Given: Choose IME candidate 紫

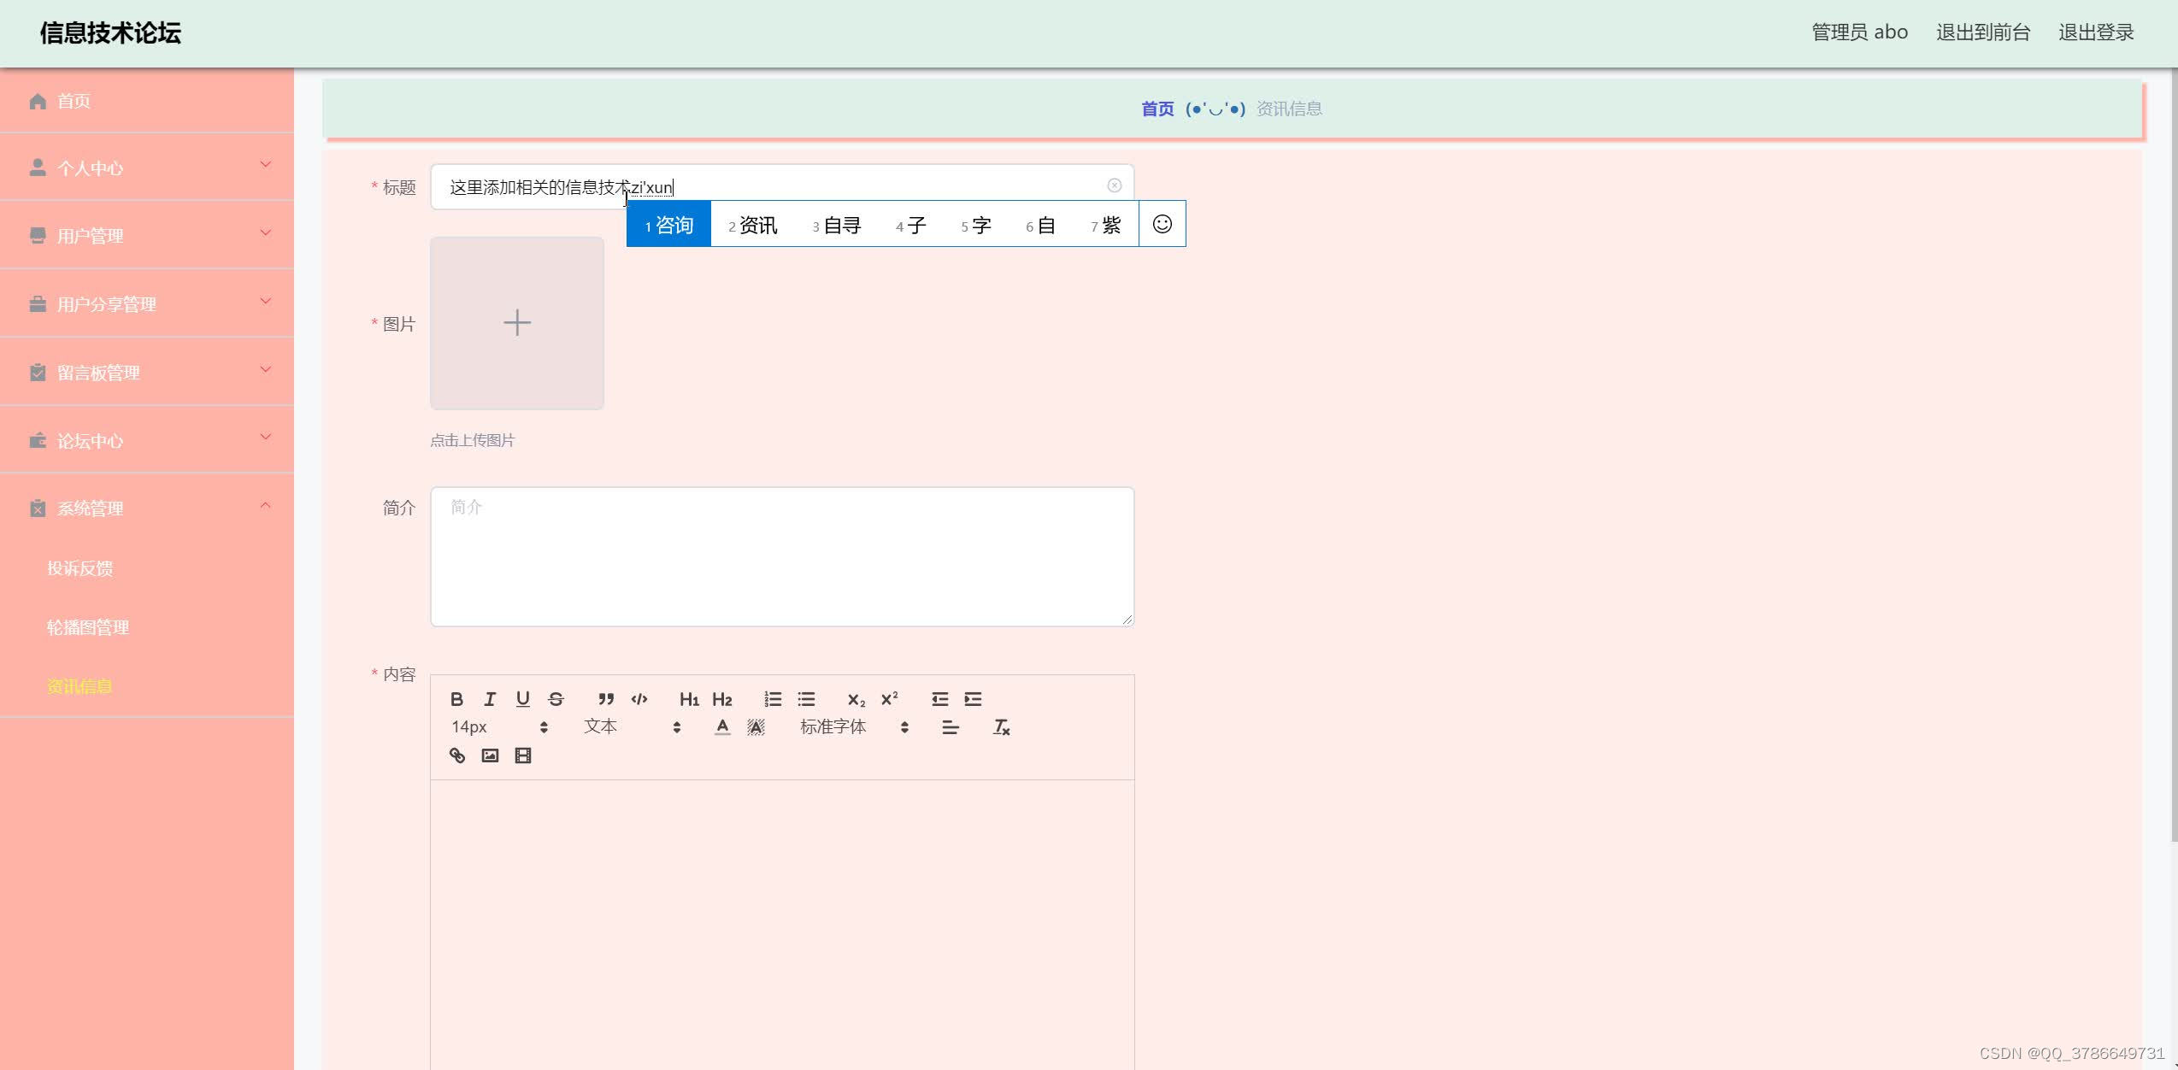Looking at the screenshot, I should pos(1106,225).
